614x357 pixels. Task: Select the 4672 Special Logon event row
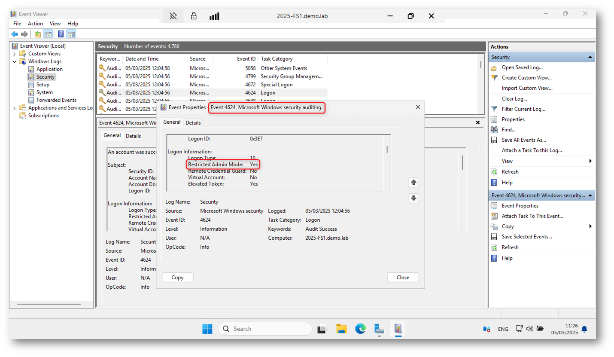[x=213, y=85]
